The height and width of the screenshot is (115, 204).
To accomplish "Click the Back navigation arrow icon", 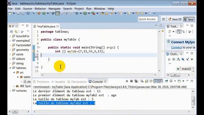I will (x=142, y=13).
